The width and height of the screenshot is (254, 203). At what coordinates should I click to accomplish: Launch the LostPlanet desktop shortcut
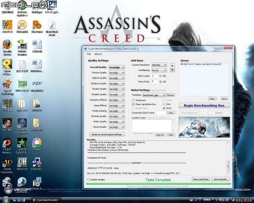[22, 185]
